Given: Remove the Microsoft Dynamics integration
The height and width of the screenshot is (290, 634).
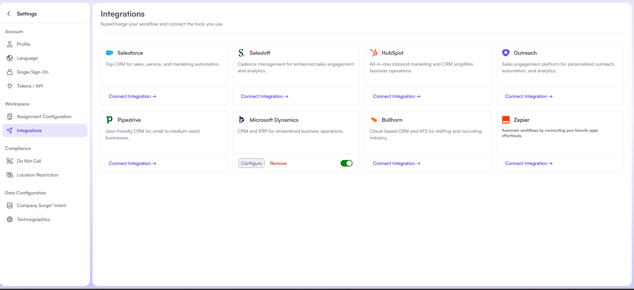Looking at the screenshot, I should pos(278,163).
